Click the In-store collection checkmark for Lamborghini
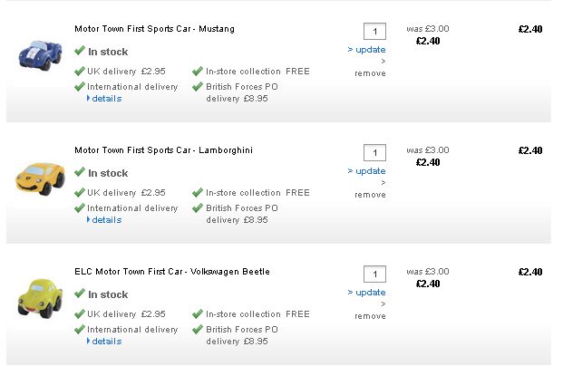This screenshot has height=366, width=563. (x=198, y=192)
